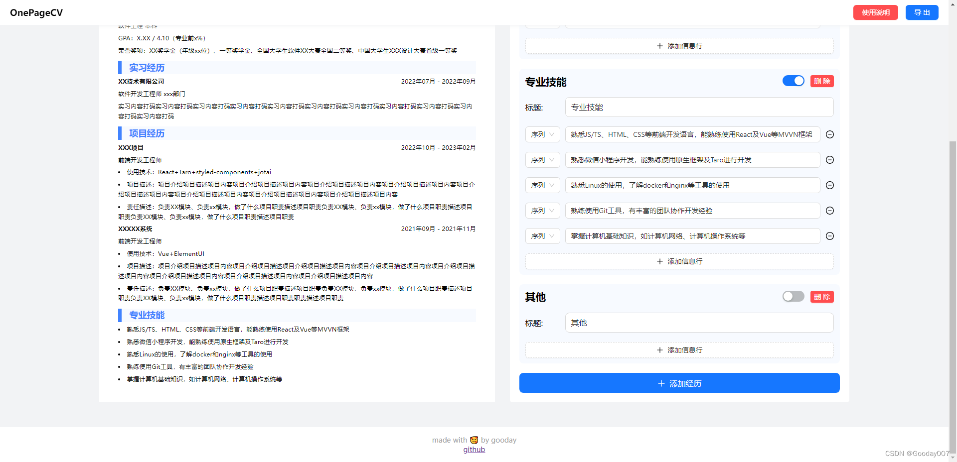Edit the Git tool skill text field
The width and height of the screenshot is (957, 462).
pyautogui.click(x=692, y=211)
